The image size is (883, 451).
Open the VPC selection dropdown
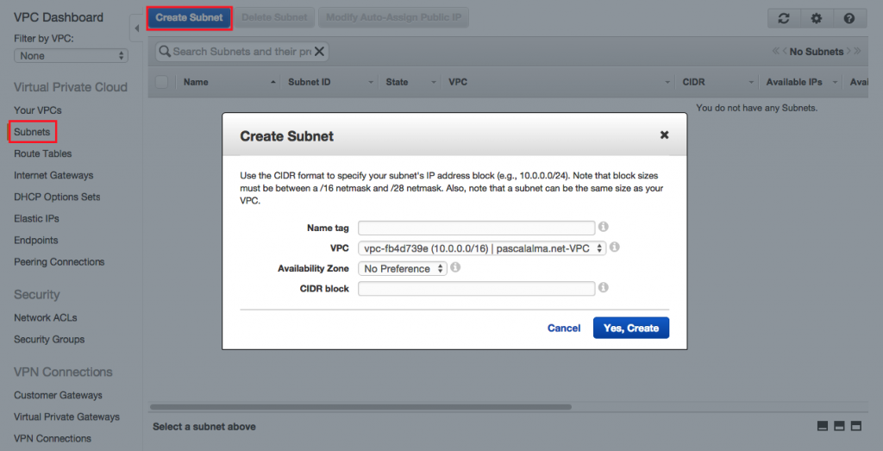point(482,248)
